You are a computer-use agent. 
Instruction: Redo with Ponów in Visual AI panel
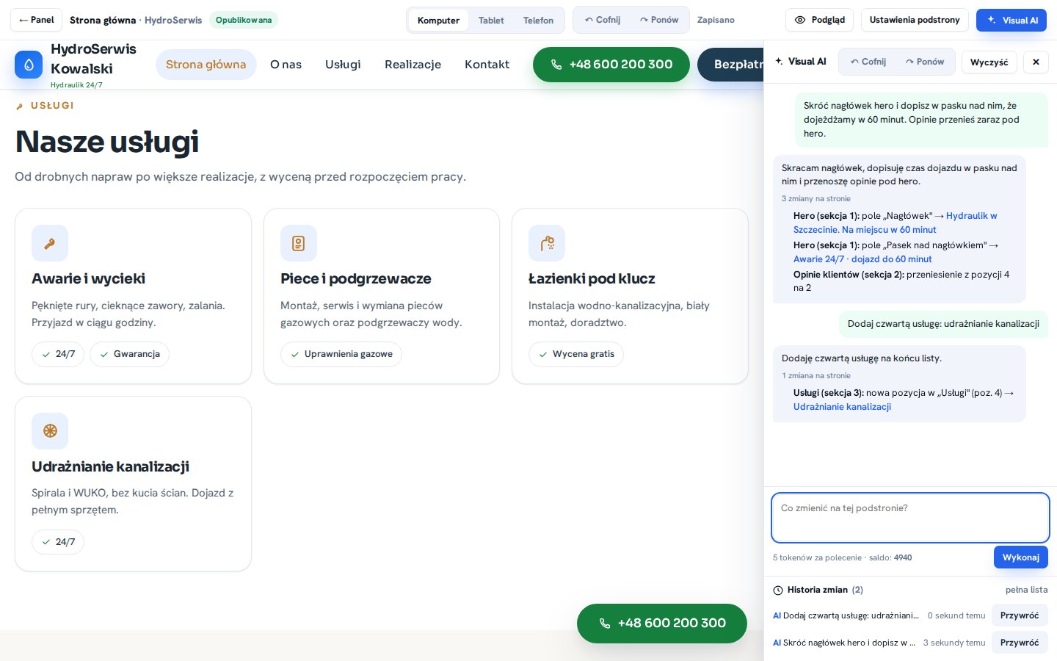(x=925, y=62)
